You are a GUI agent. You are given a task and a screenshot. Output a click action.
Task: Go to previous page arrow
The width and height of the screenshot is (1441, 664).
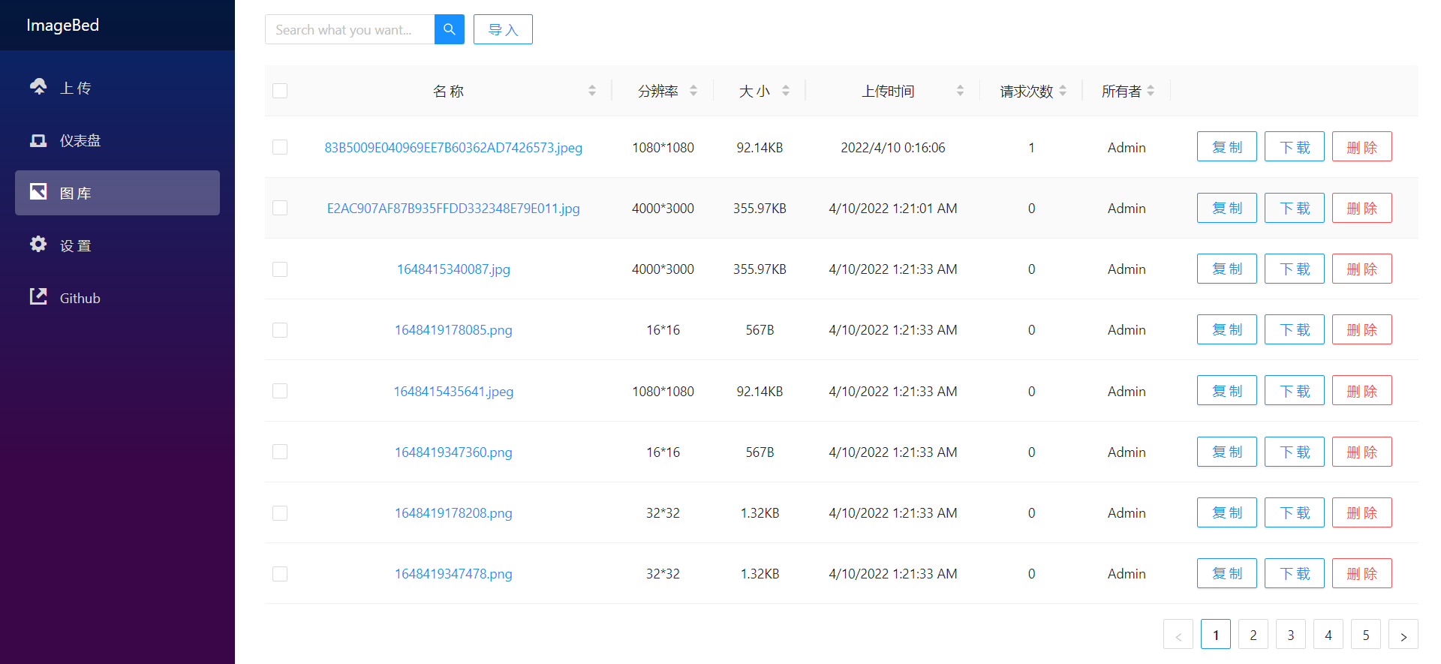[x=1178, y=635]
